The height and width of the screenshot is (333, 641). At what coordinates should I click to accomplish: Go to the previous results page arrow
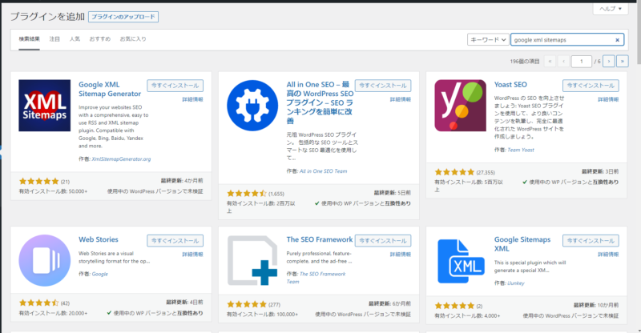563,62
